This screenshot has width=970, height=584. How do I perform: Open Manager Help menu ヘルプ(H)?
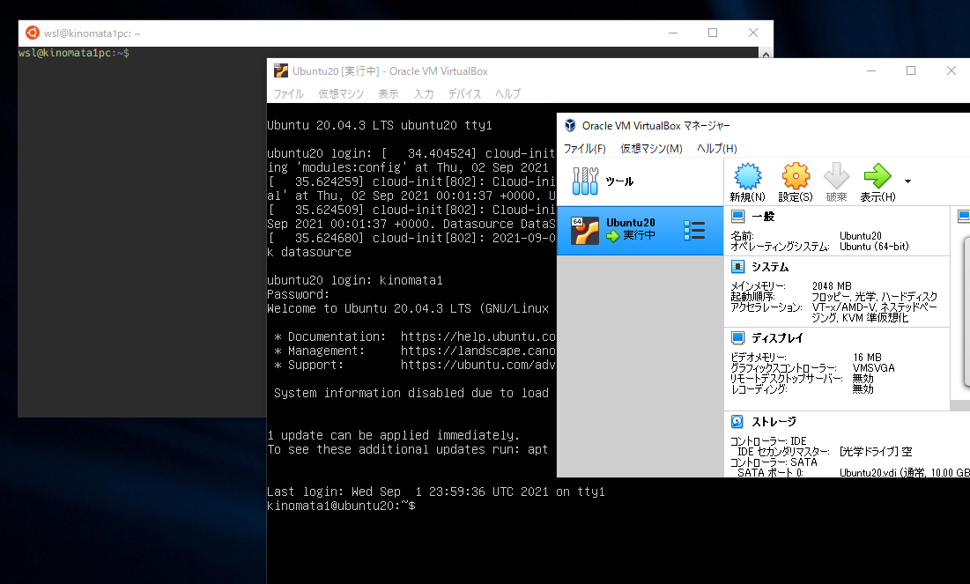tap(717, 149)
